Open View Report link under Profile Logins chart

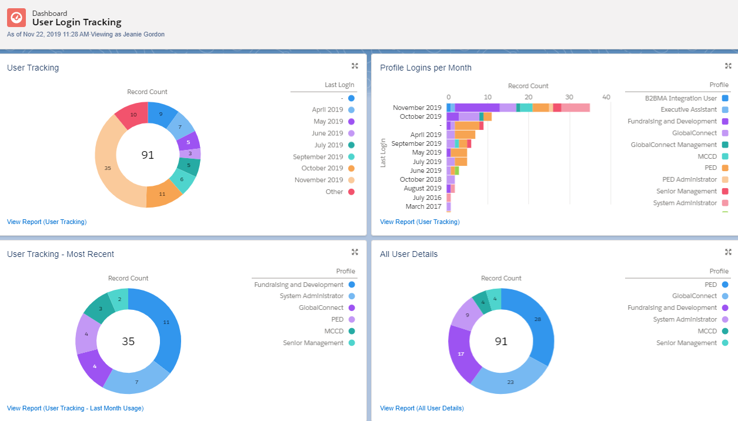pos(420,222)
